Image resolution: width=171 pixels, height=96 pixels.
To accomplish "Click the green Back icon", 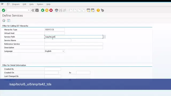I will coord(43,10).
